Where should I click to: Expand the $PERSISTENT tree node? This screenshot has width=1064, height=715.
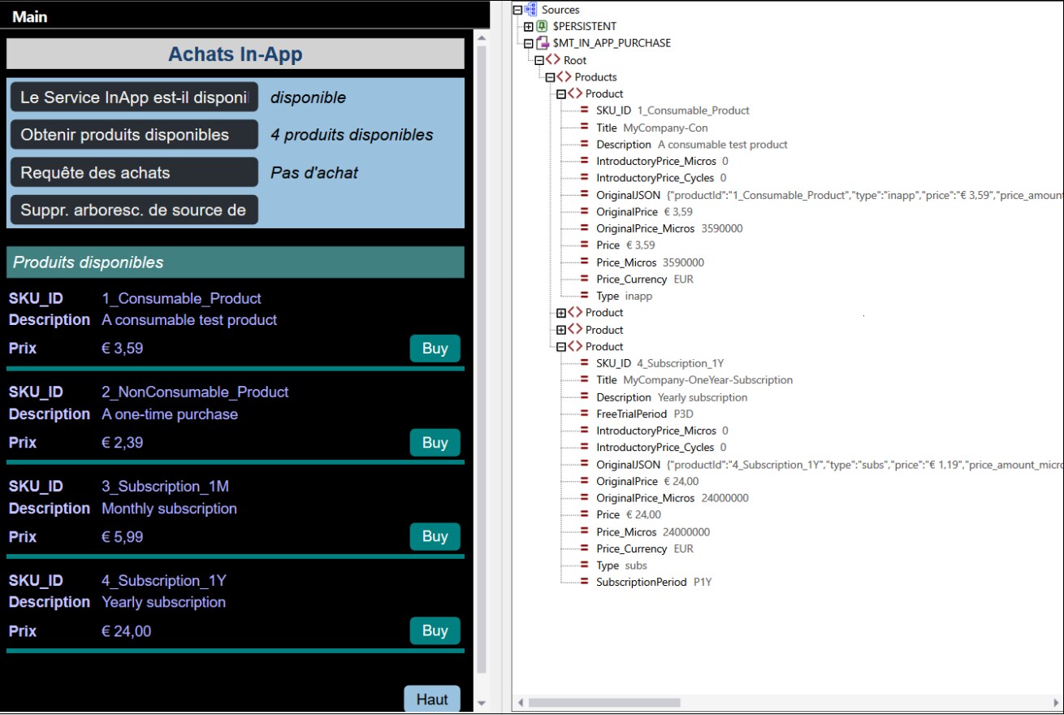tap(529, 27)
